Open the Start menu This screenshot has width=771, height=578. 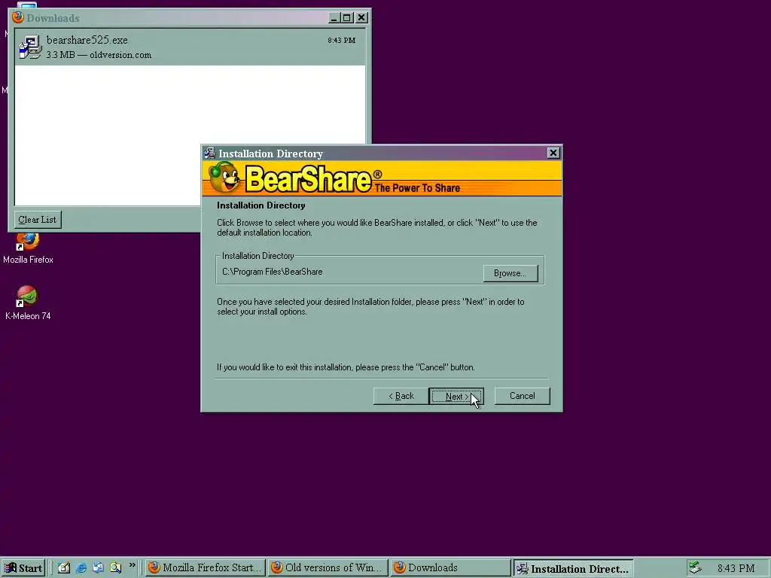[23, 568]
